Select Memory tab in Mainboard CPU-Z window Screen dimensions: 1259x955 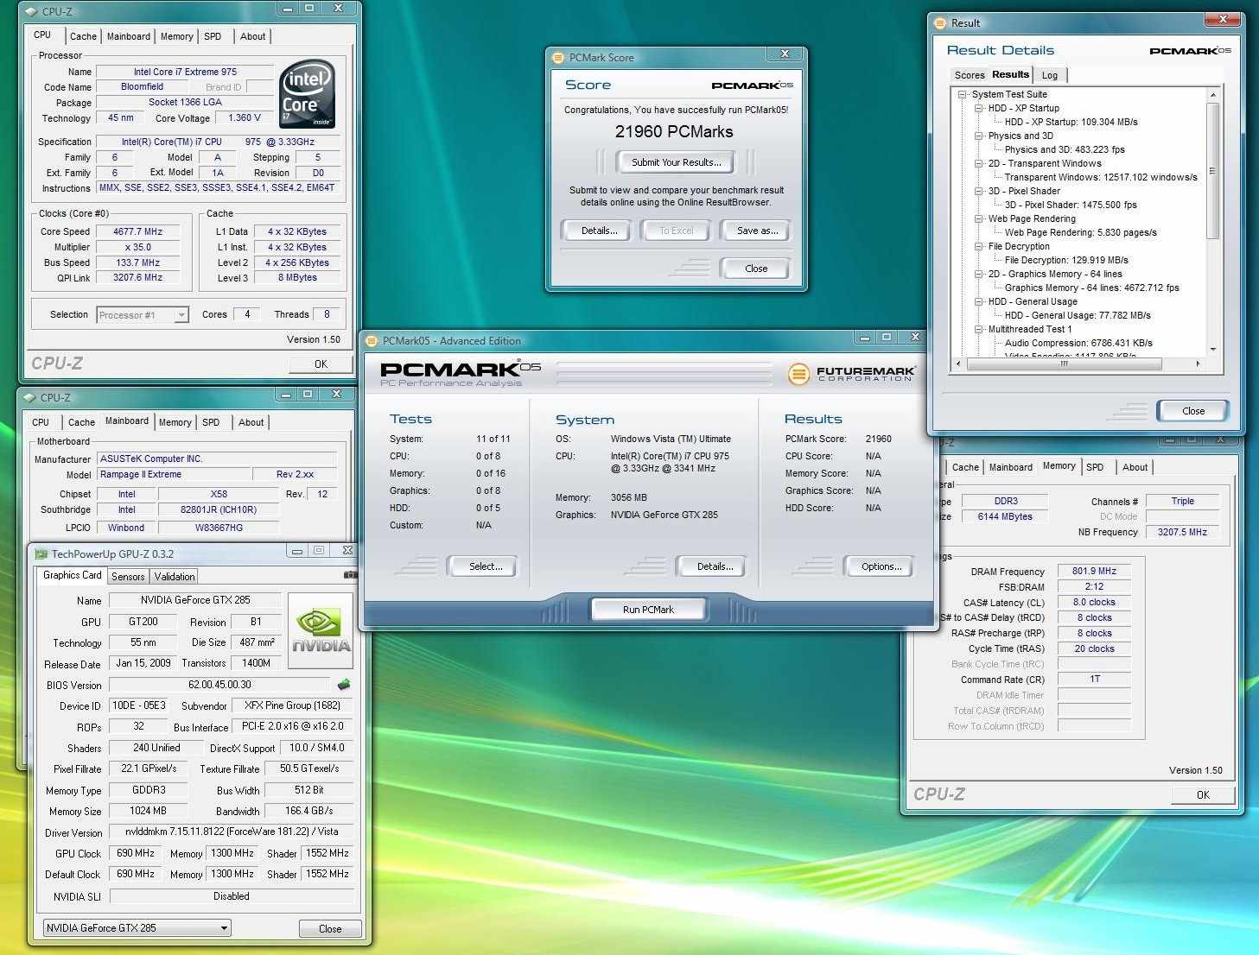click(175, 422)
